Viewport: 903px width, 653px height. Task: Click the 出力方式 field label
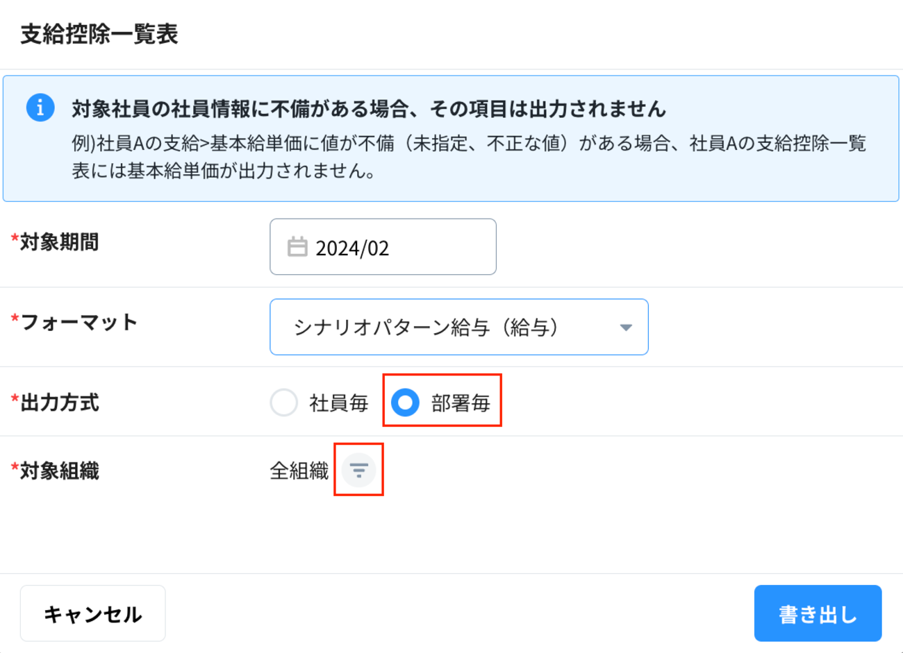[x=59, y=402]
